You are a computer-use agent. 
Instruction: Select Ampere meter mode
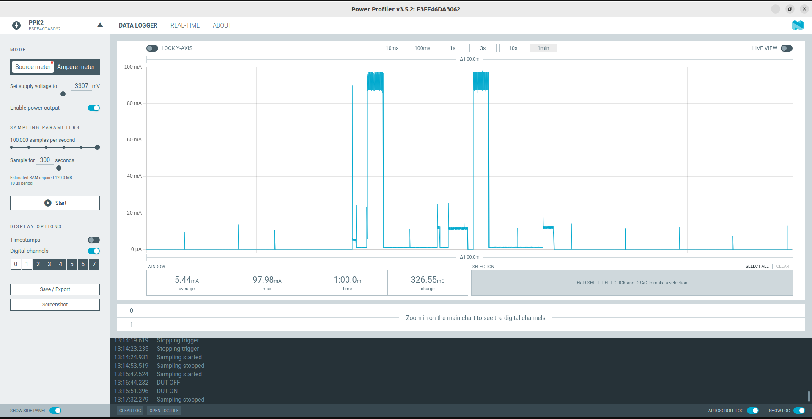pyautogui.click(x=76, y=67)
